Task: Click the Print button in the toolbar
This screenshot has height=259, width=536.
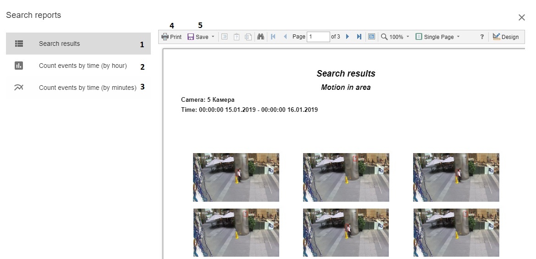Action: pos(172,37)
